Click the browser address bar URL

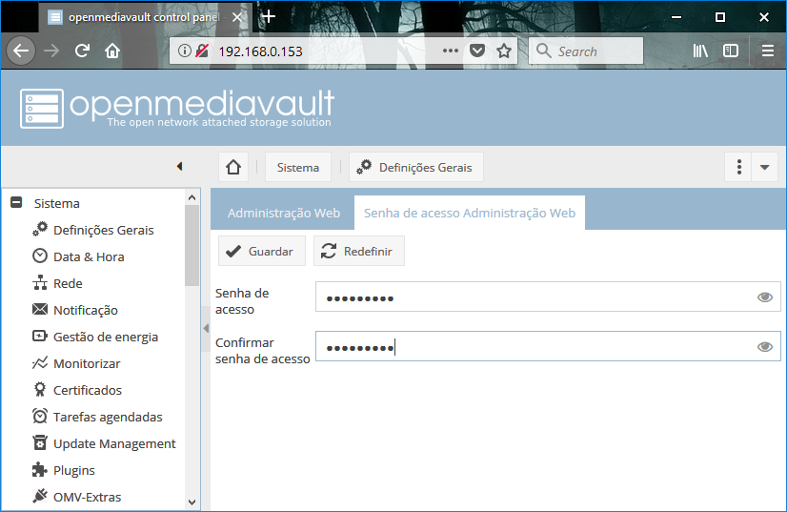tap(260, 51)
